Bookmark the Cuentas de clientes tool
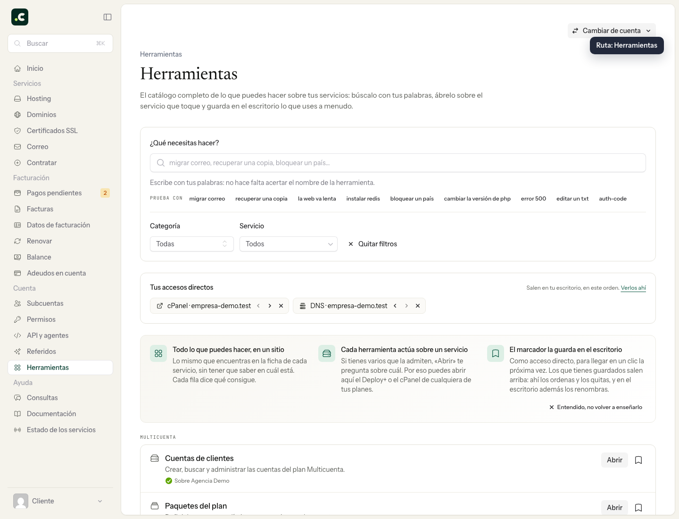 point(638,460)
